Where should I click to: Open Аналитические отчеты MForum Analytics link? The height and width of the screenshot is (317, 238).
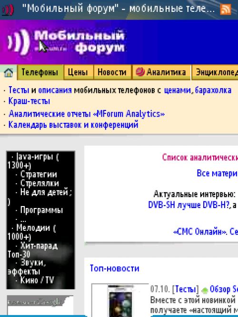coord(87,114)
